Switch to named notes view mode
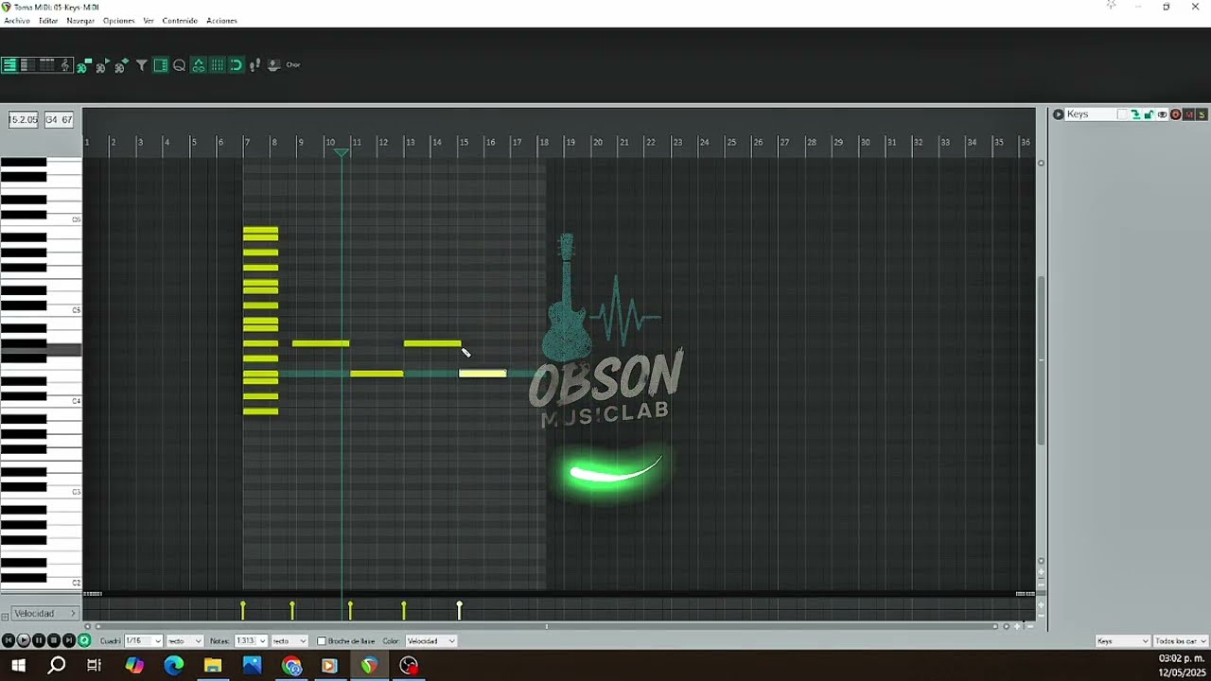The height and width of the screenshot is (681, 1211). click(x=26, y=65)
